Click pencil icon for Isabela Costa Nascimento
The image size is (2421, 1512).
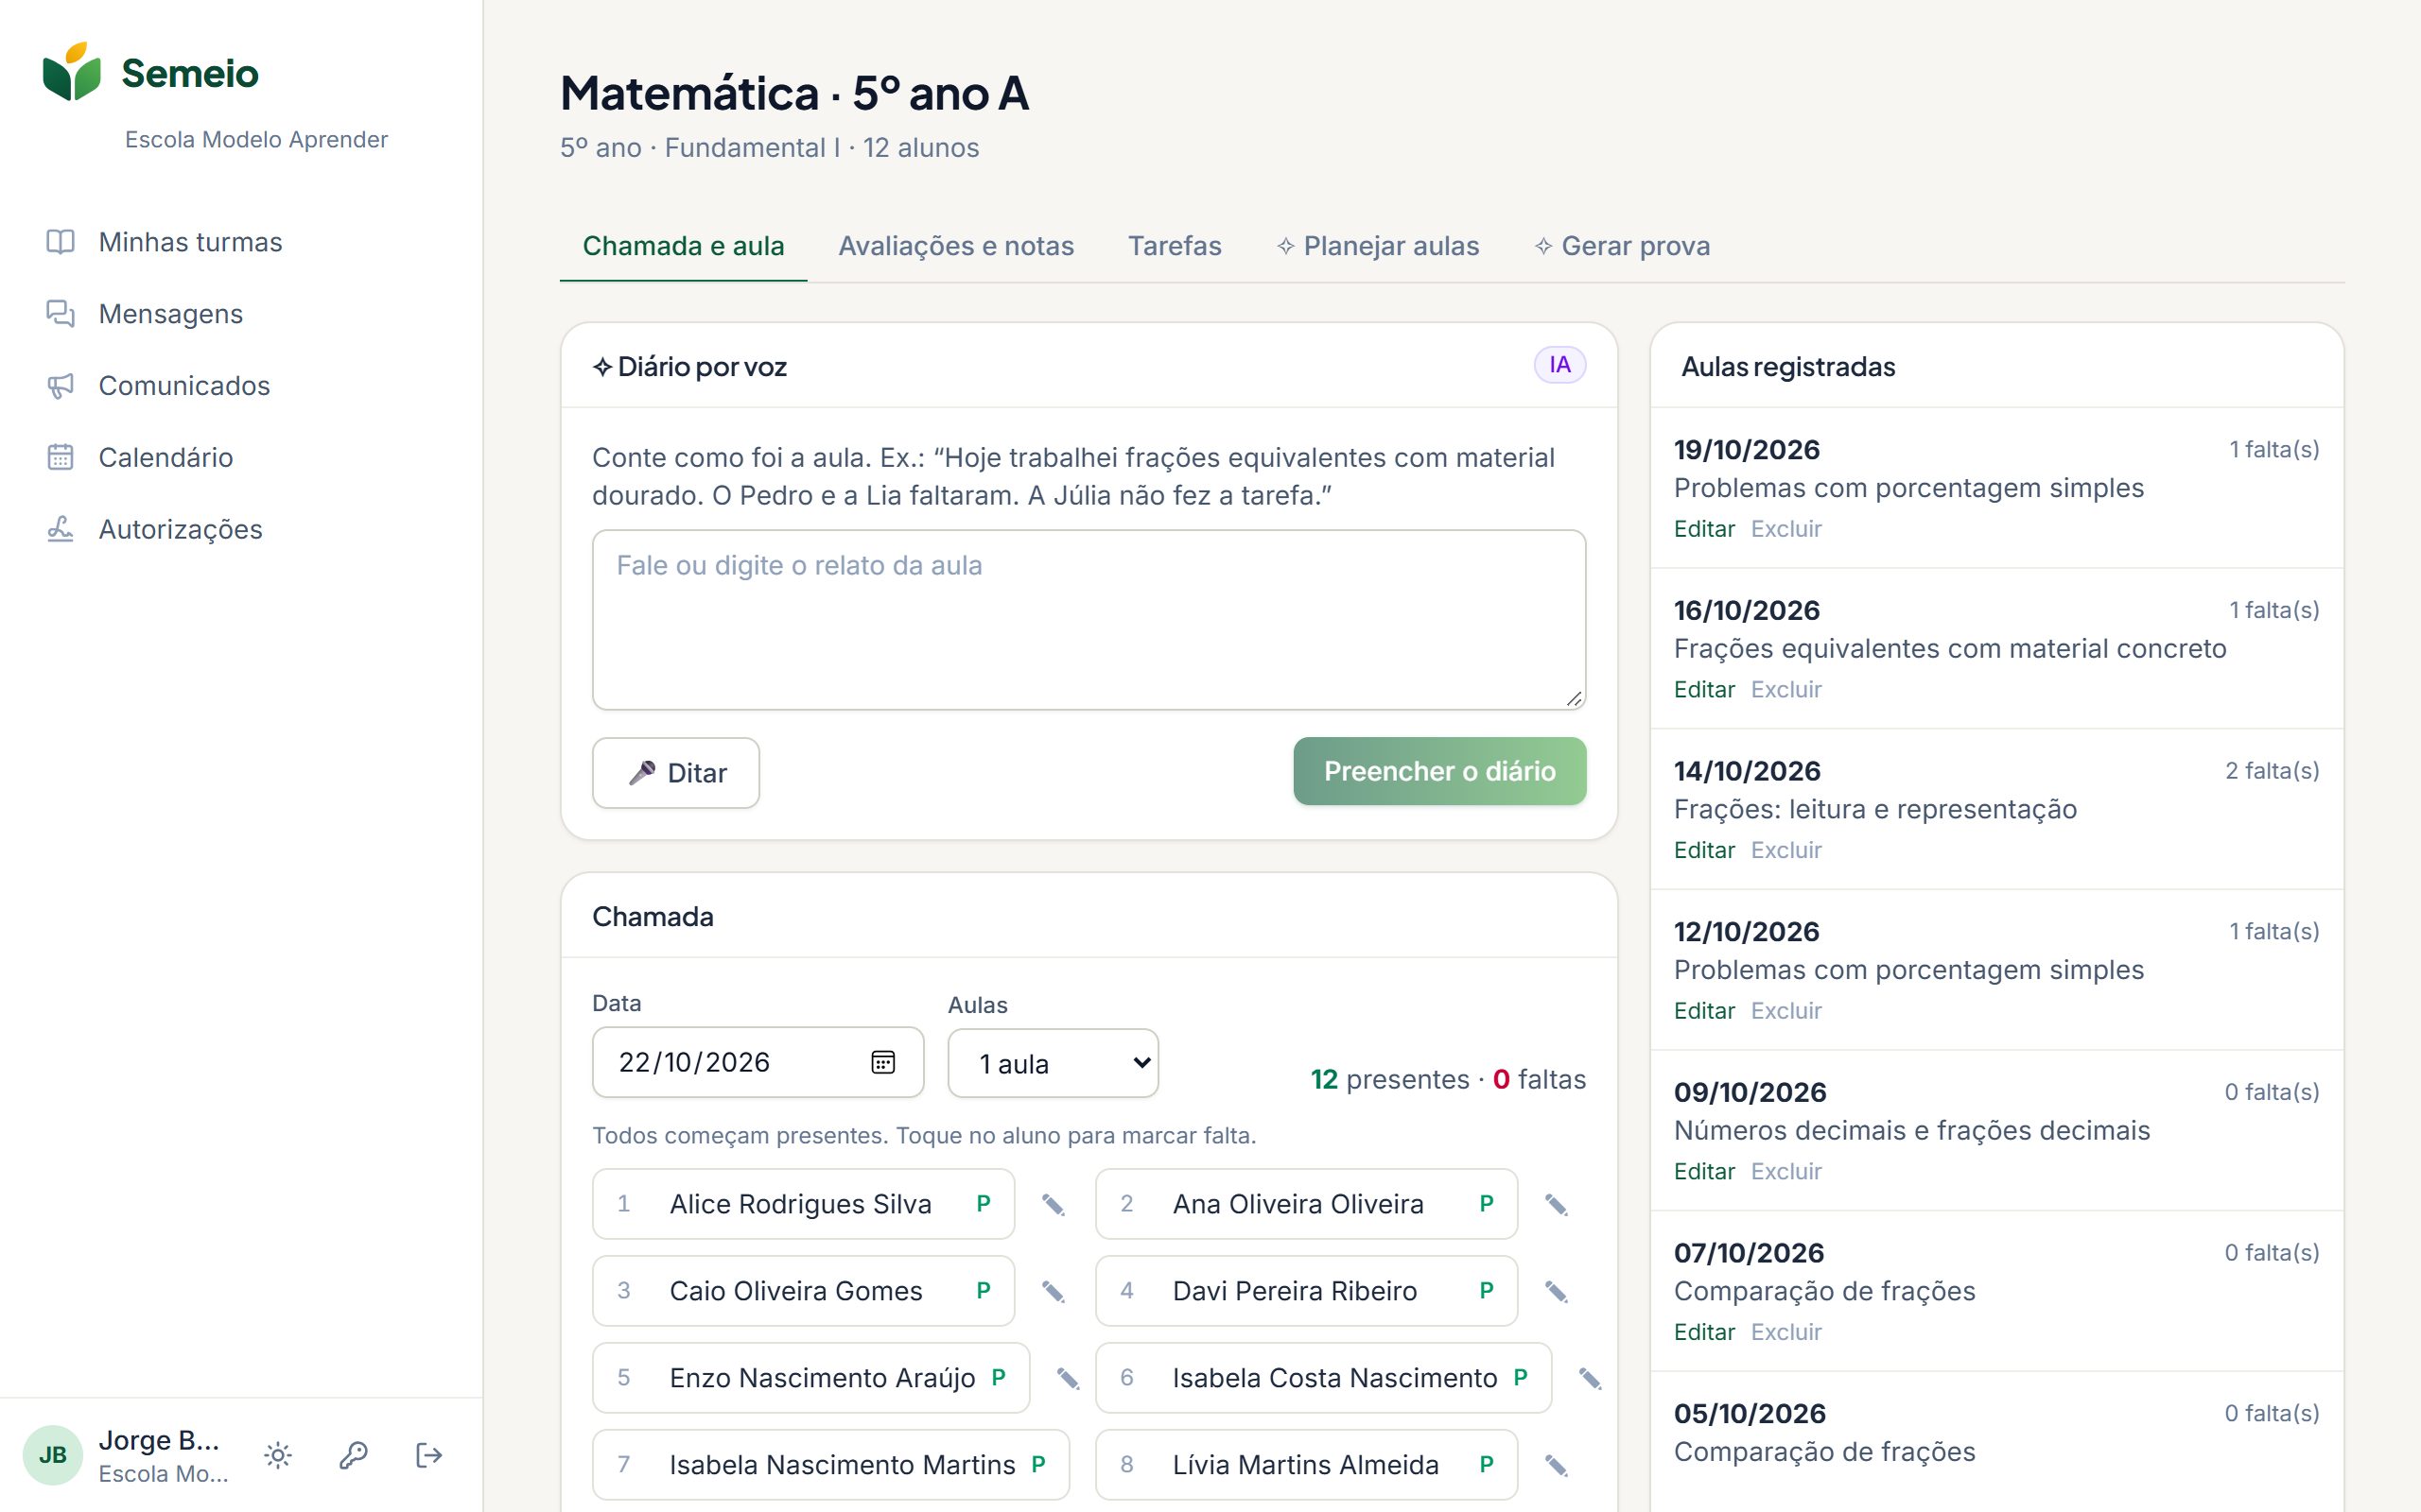[1590, 1379]
